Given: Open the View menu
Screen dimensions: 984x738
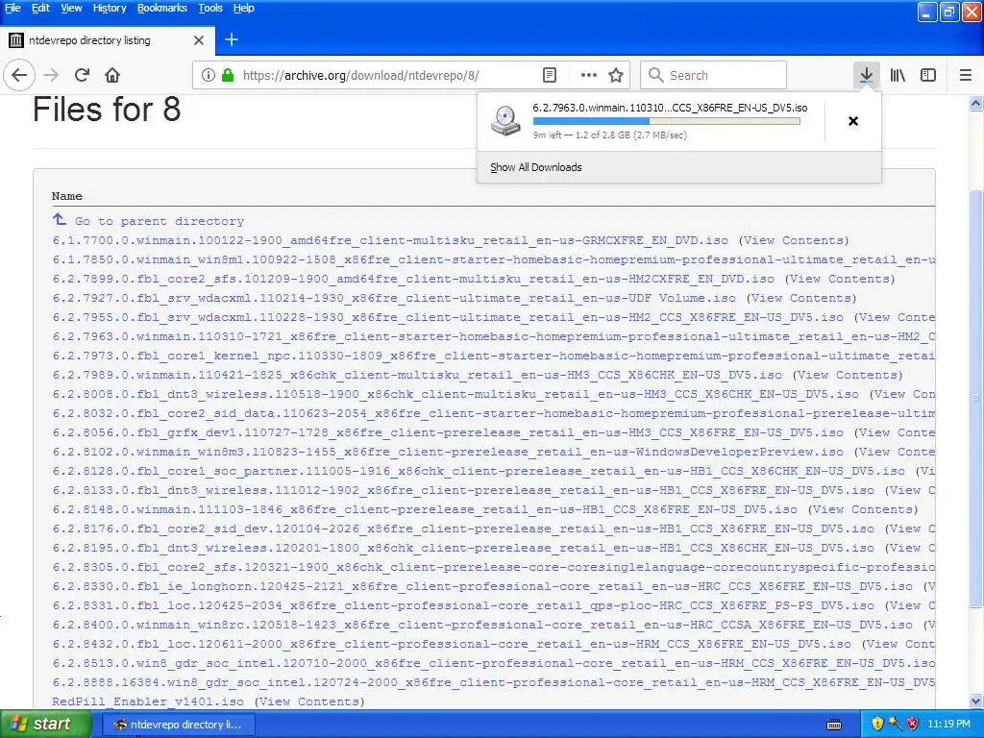Looking at the screenshot, I should click(71, 8).
